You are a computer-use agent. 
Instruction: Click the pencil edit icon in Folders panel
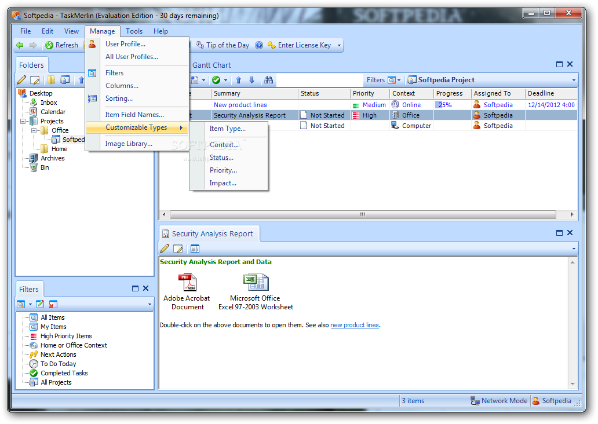click(x=22, y=80)
